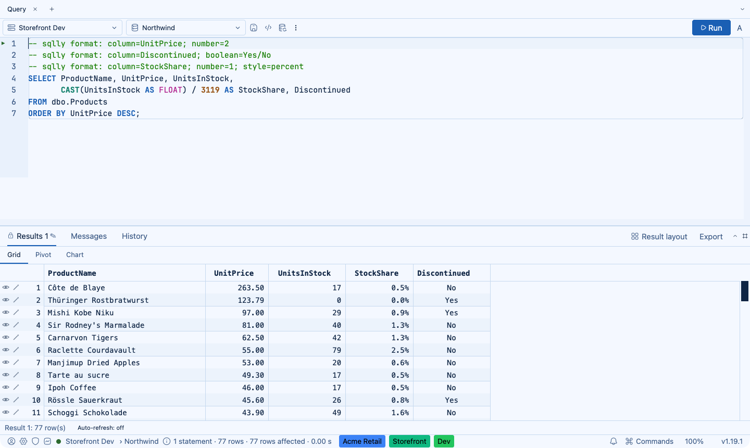This screenshot has width=750, height=448.
Task: Rename Results 1 with the pencil icon
Action: (53, 236)
